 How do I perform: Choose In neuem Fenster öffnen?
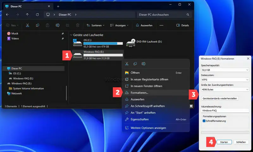click(156, 86)
